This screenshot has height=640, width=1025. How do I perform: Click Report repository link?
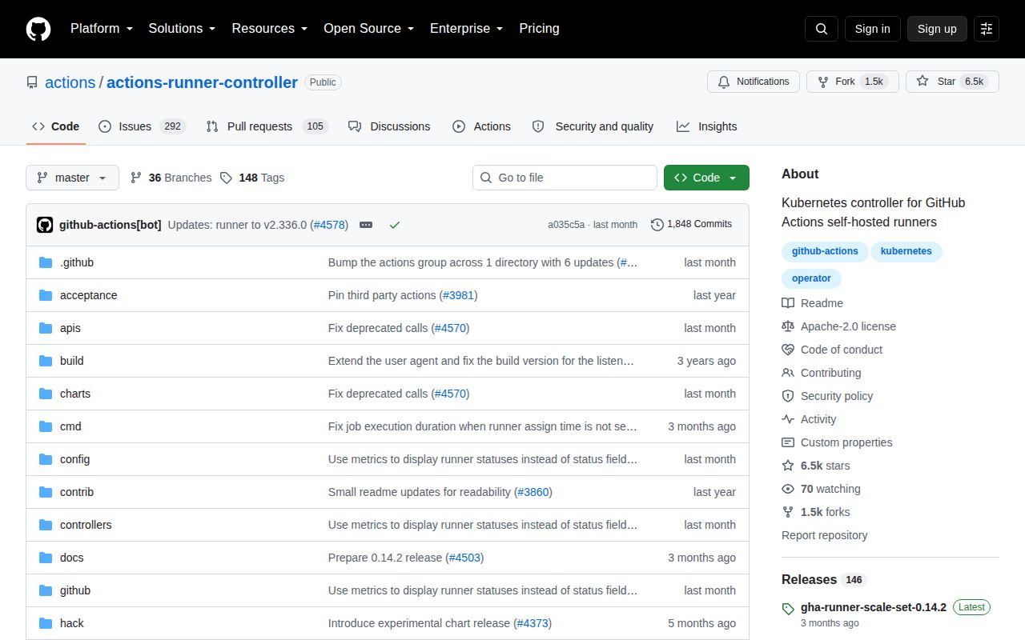pyautogui.click(x=825, y=535)
